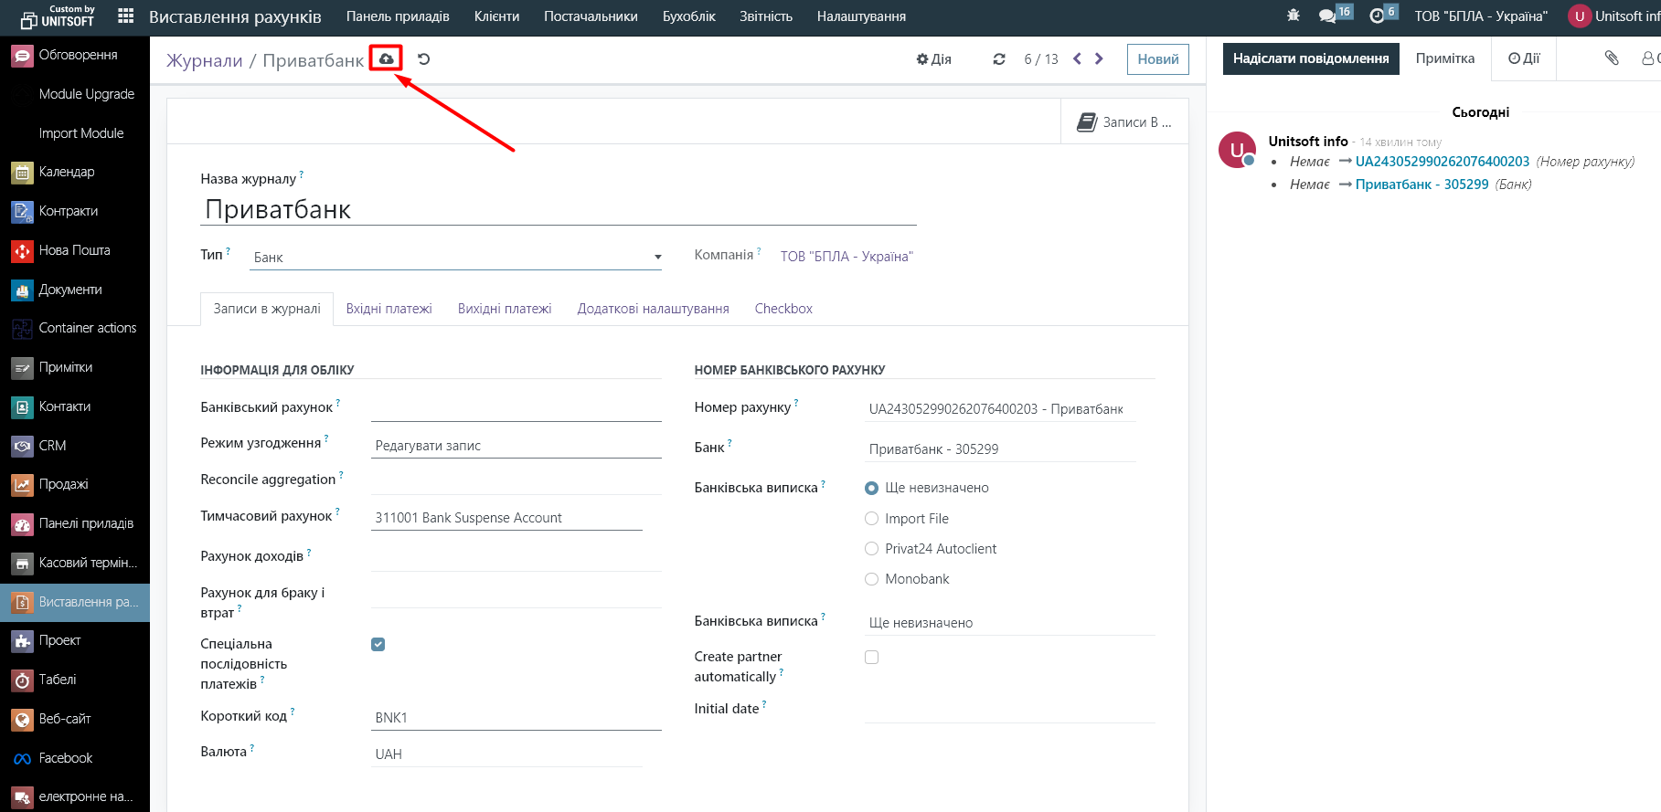Open the Дія actions dropdown
The width and height of the screenshot is (1661, 812).
tap(933, 59)
